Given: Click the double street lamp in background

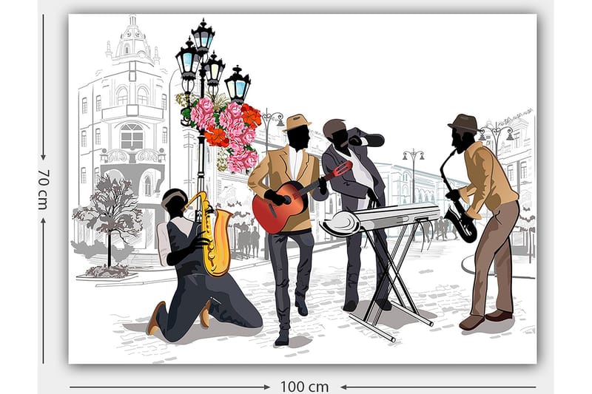Looking at the screenshot, I should click(413, 159).
